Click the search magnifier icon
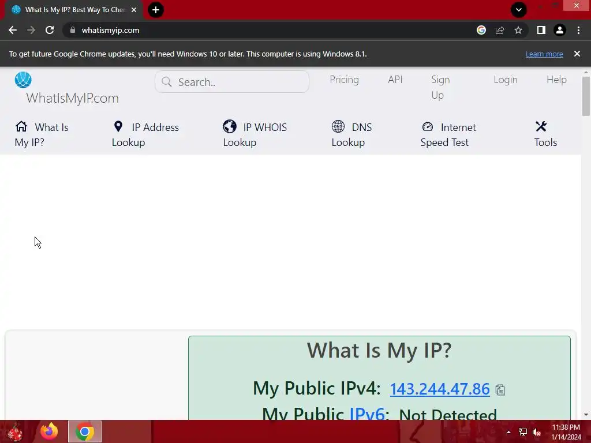This screenshot has width=591, height=443. click(x=167, y=82)
